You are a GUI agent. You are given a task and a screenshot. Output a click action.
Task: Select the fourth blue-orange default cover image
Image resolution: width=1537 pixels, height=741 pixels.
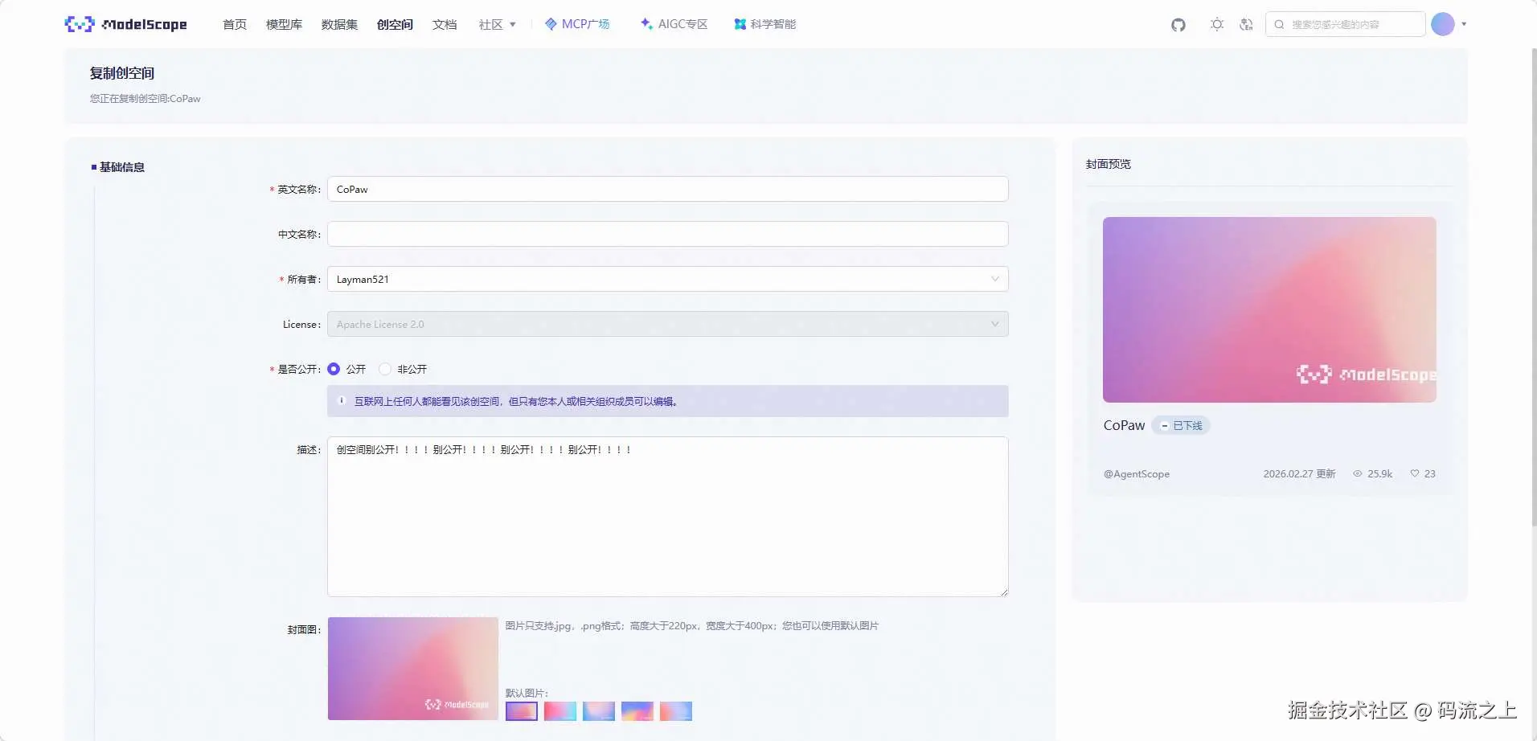[637, 711]
